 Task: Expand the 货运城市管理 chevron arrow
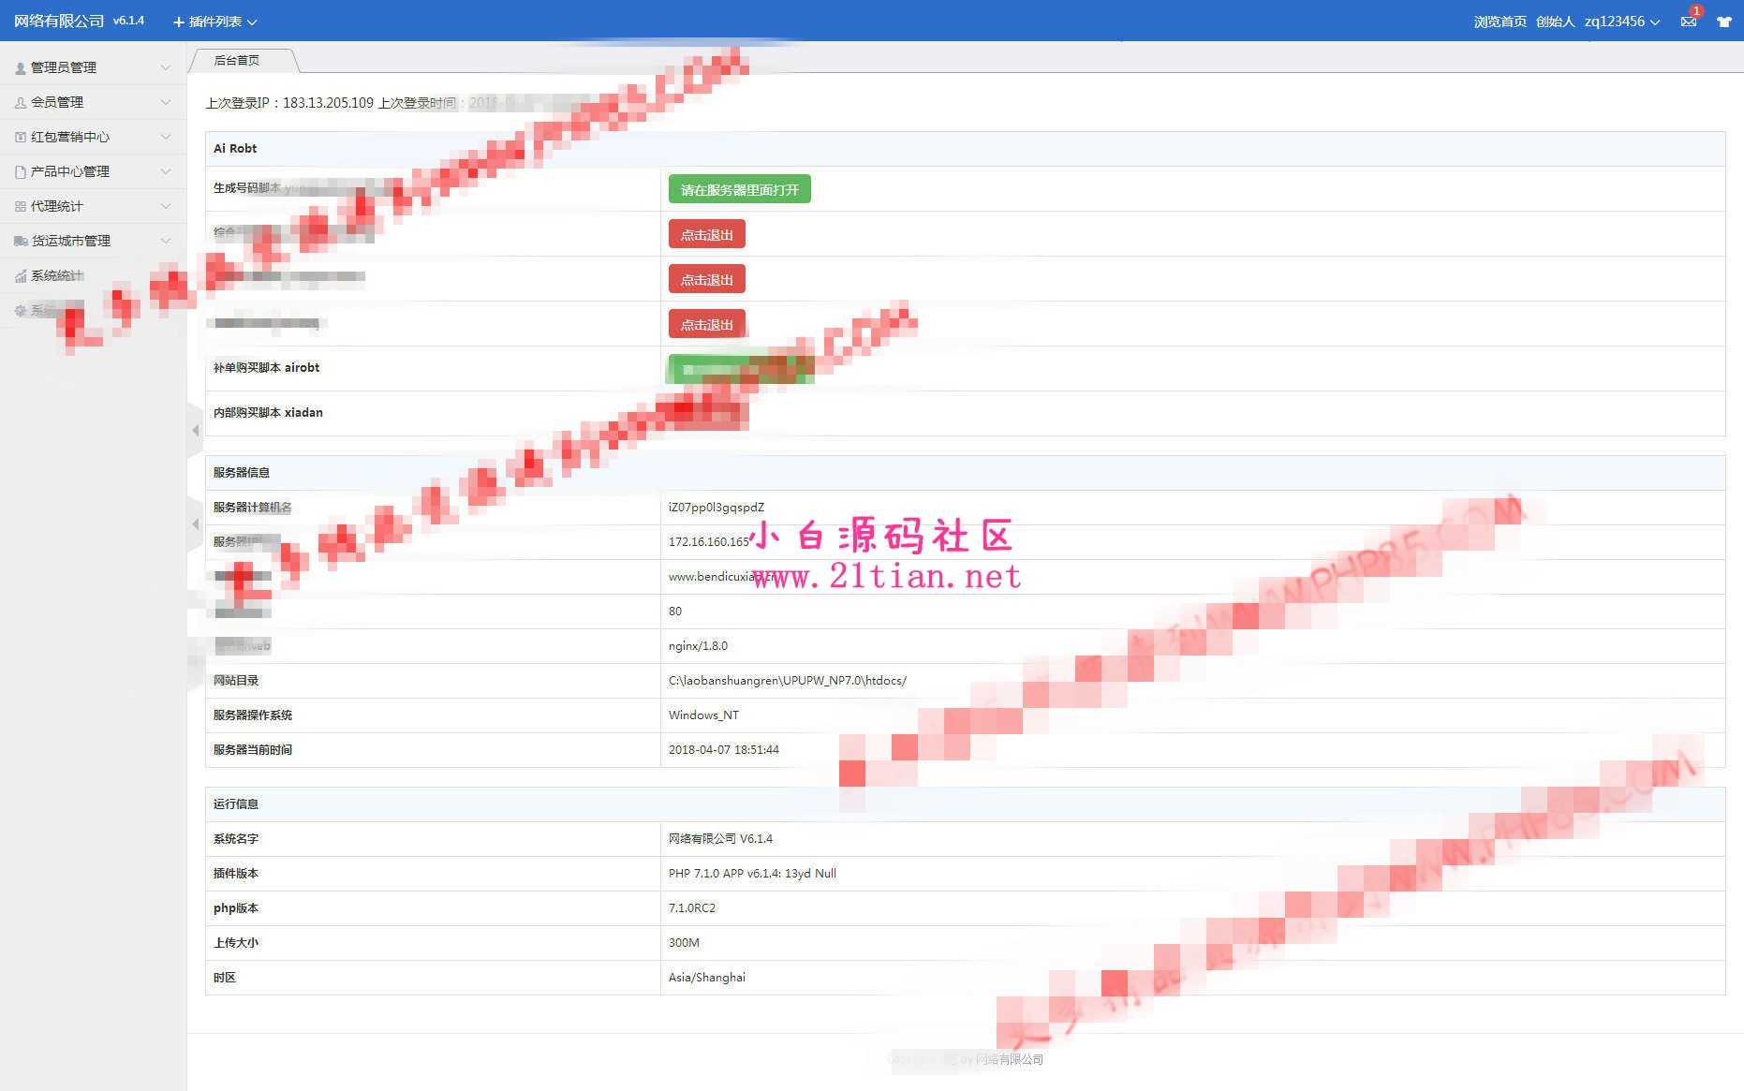pos(166,242)
